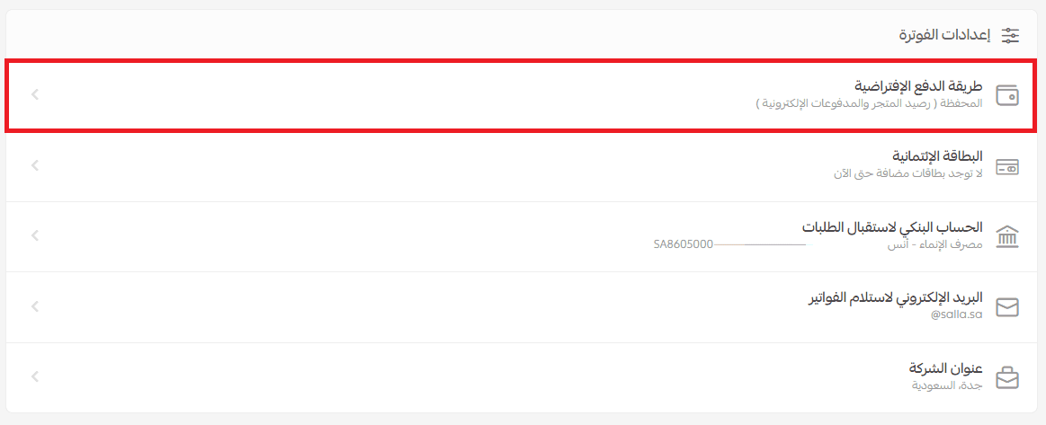The image size is (1046, 425).
Task: Open الحساب البنكي لاستقبال الطلبات setting
Action: tap(892, 227)
